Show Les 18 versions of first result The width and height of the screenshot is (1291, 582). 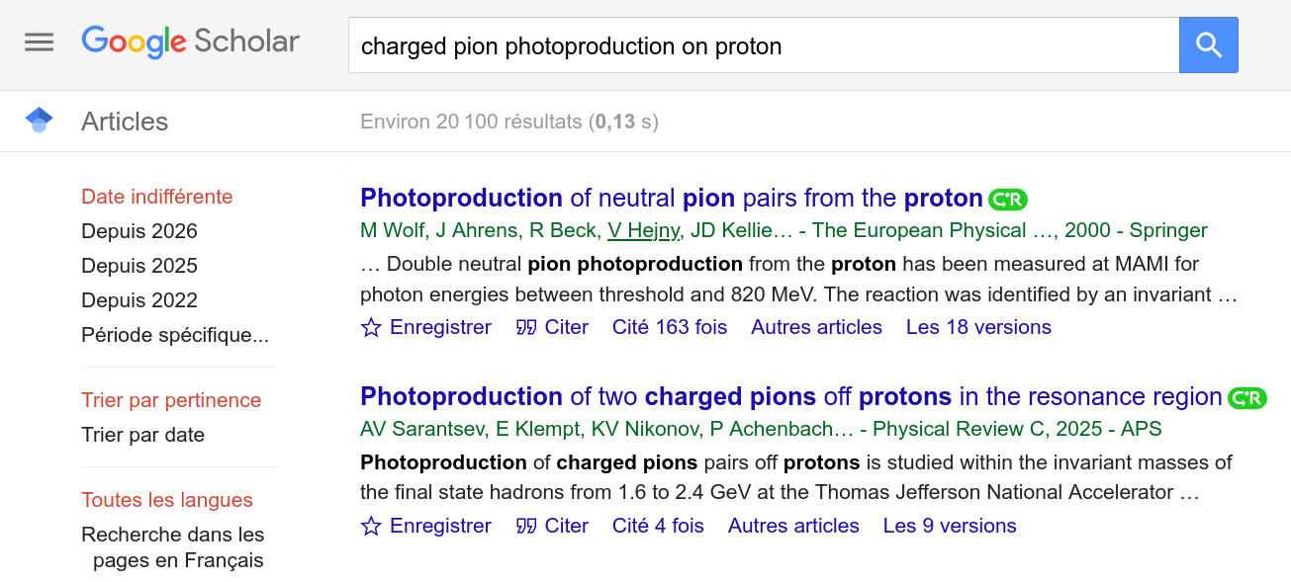[x=978, y=327]
